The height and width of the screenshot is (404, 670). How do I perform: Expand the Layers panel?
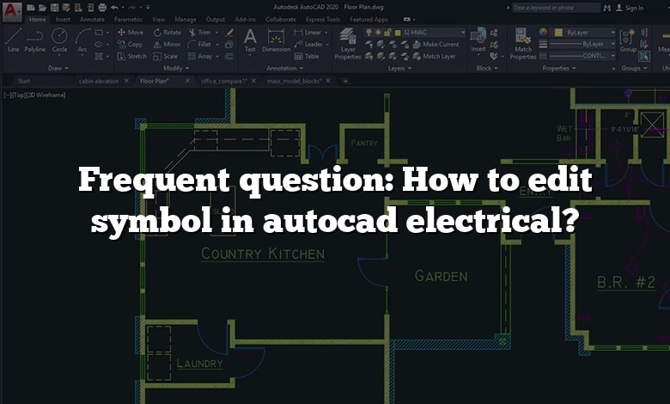tap(400, 68)
